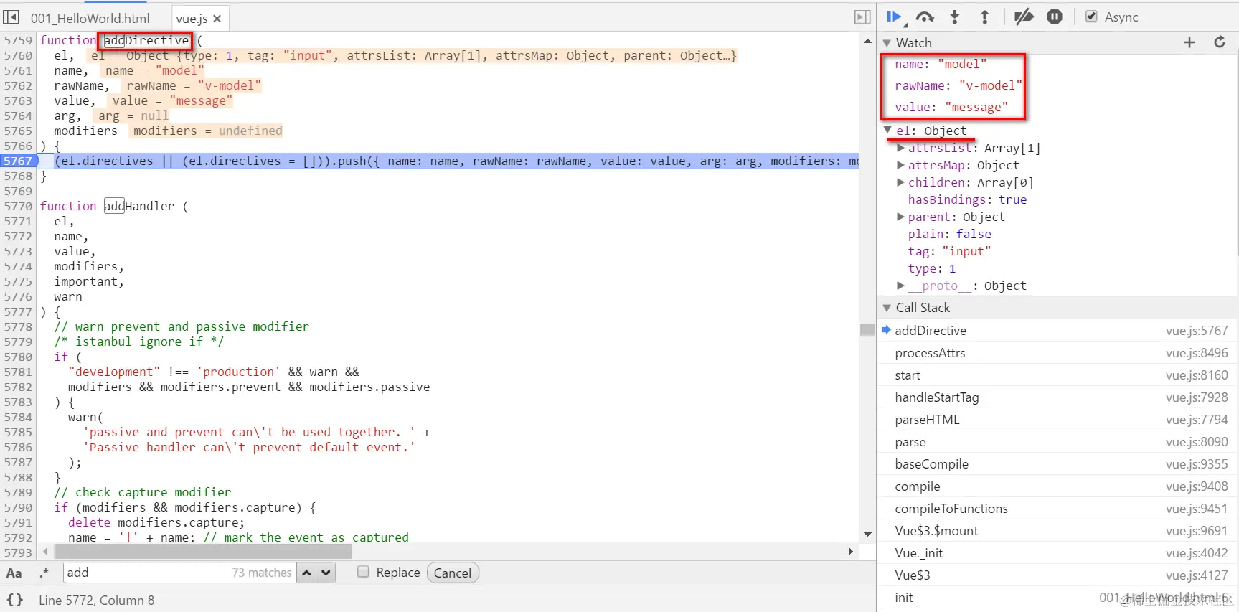
Task: Toggle the Async checkbox
Action: tap(1091, 17)
